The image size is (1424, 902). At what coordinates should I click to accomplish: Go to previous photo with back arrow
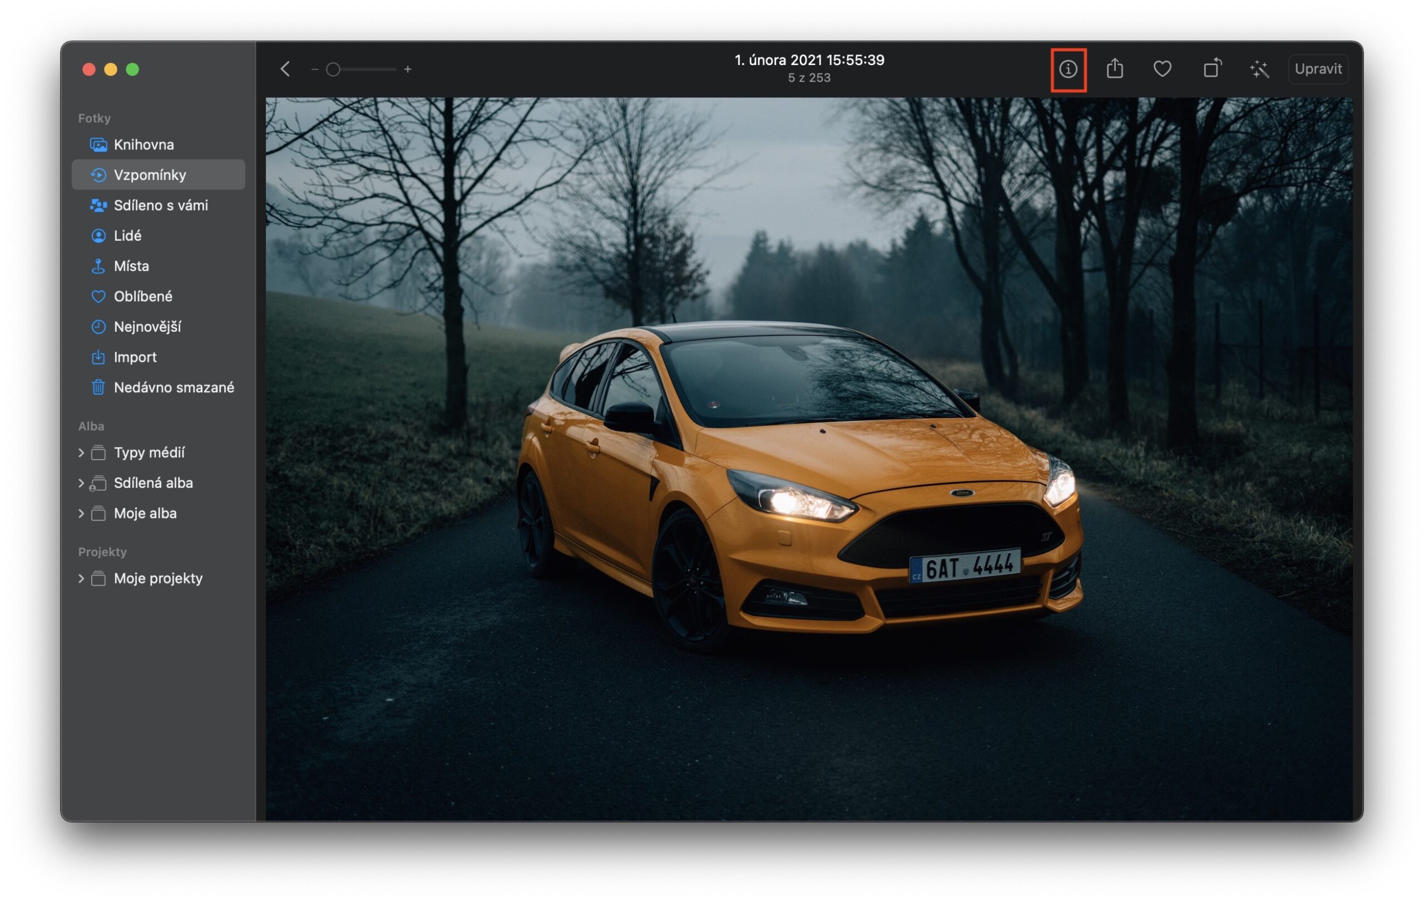(285, 69)
